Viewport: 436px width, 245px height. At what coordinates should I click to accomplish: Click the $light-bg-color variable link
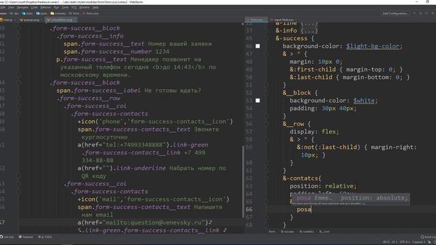point(373,46)
